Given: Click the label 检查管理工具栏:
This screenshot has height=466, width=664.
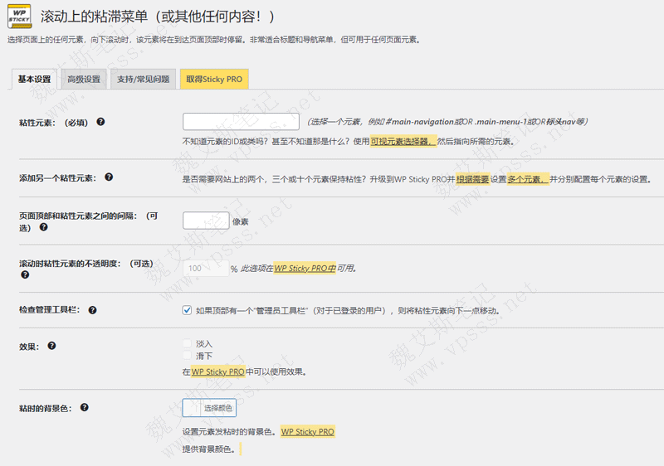Looking at the screenshot, I should click(50, 310).
